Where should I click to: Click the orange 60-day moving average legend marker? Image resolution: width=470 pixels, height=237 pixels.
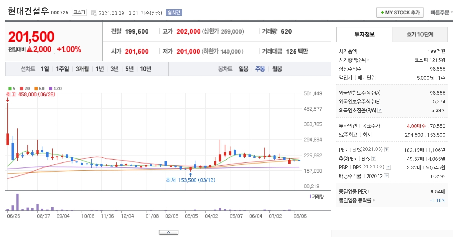(36, 88)
